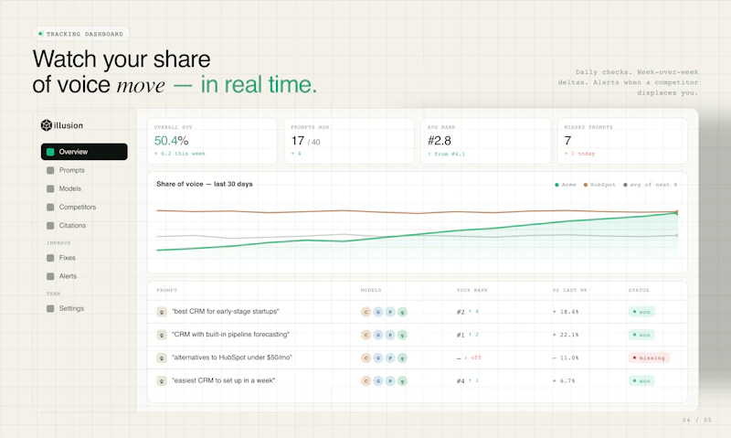This screenshot has height=438, width=731.
Task: Click the red "off" rank indicator
Action: pyautogui.click(x=472, y=358)
